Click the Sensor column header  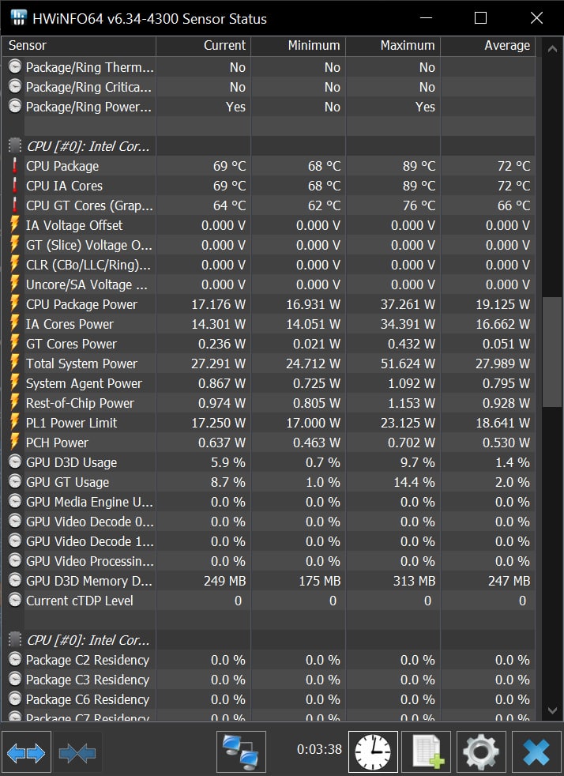pyautogui.click(x=79, y=46)
